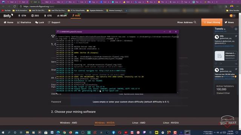Open the Art & Animations bookmark folder
The image size is (241, 135).
click(20, 10)
